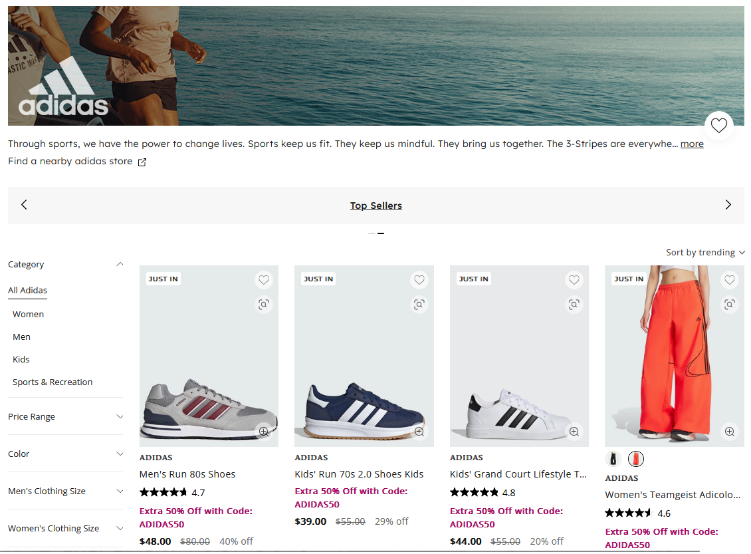Image resolution: width=751 pixels, height=554 pixels.
Task: Go to the previous carousel slide arrow
Action: 24,205
